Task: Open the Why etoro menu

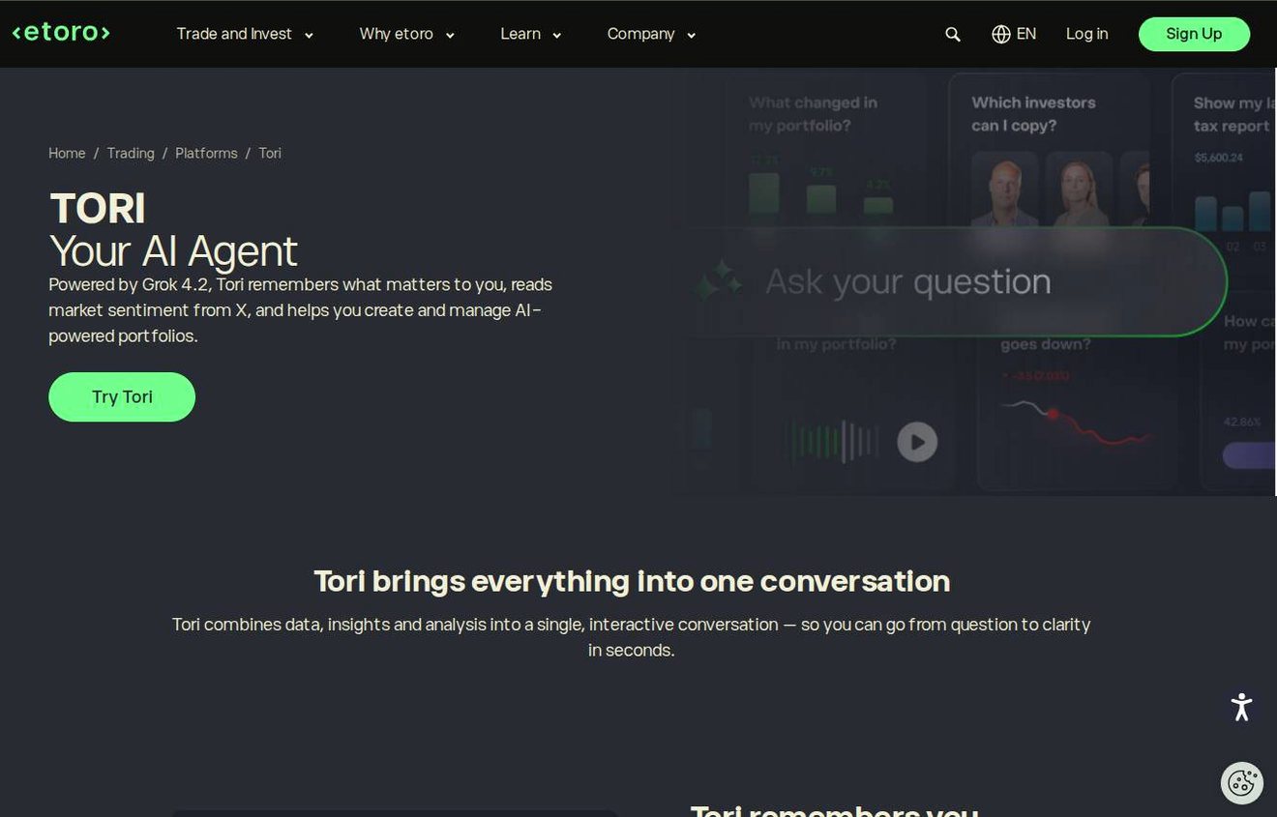Action: click(397, 34)
